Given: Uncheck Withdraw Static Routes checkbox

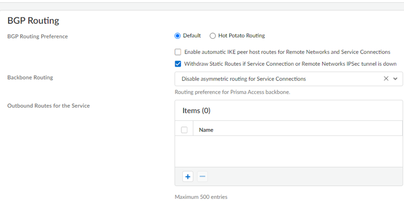Looking at the screenshot, I should (178, 64).
